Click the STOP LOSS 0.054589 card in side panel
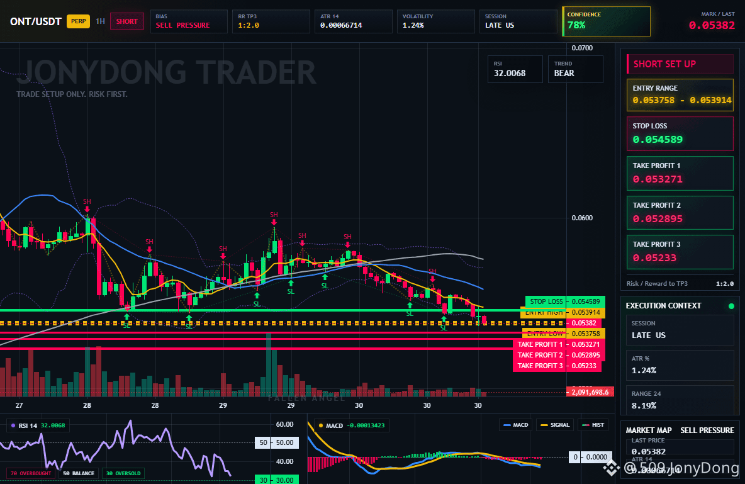This screenshot has height=484, width=745. (x=680, y=133)
